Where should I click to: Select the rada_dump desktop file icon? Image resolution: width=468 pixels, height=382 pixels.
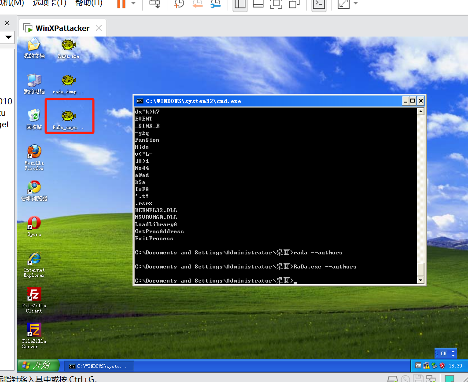[68, 84]
